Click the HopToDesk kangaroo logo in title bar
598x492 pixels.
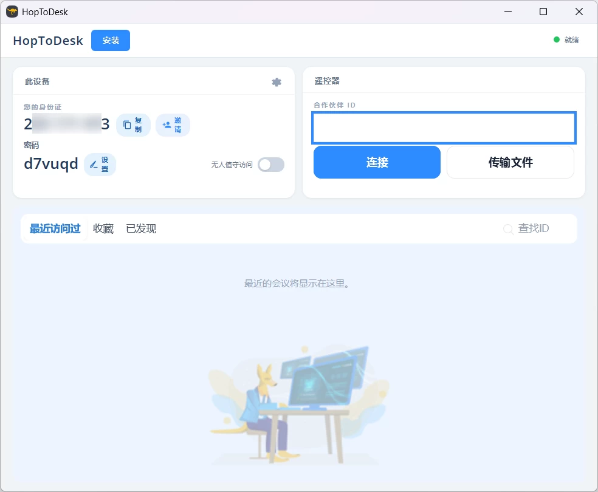pos(12,12)
